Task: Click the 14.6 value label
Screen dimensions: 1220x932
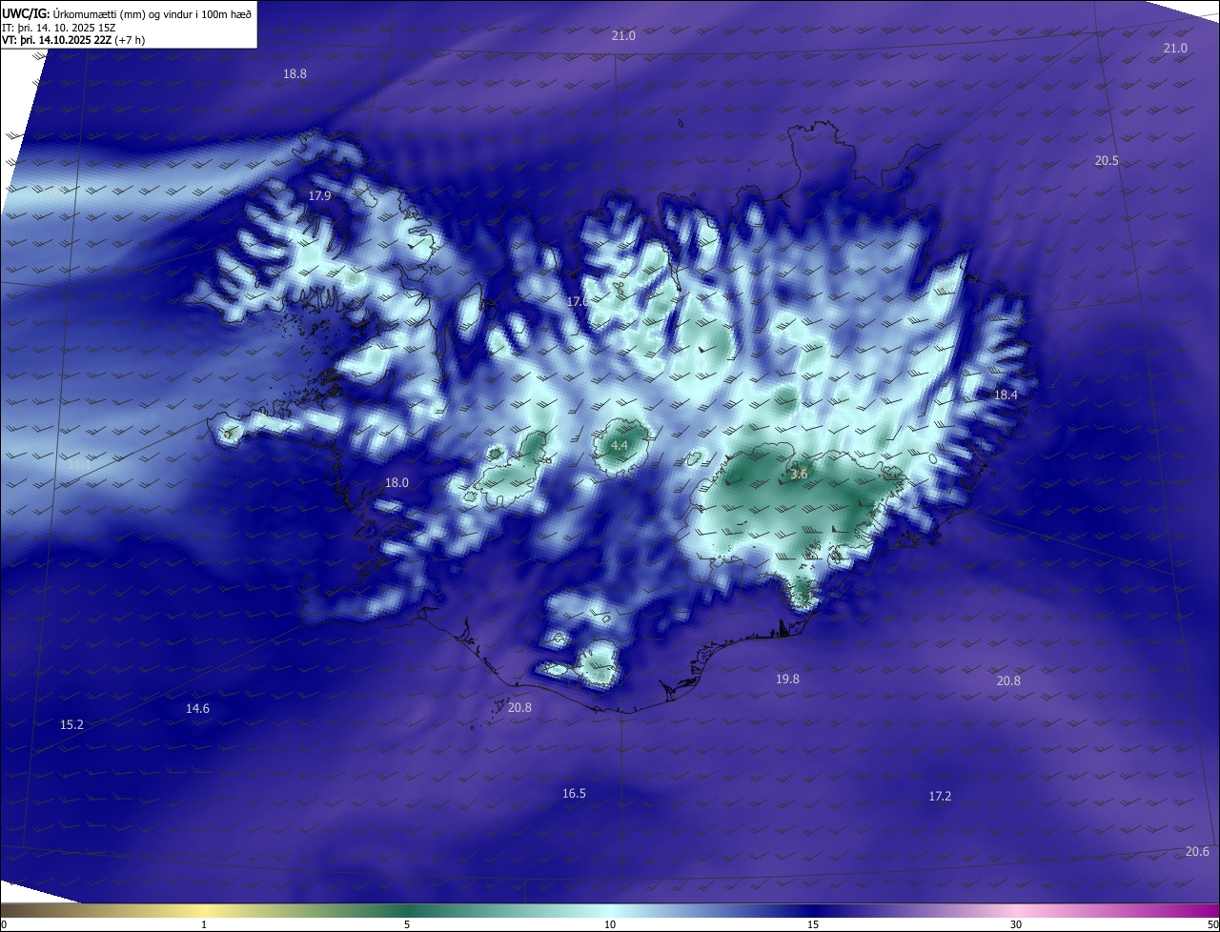Action: point(197,709)
